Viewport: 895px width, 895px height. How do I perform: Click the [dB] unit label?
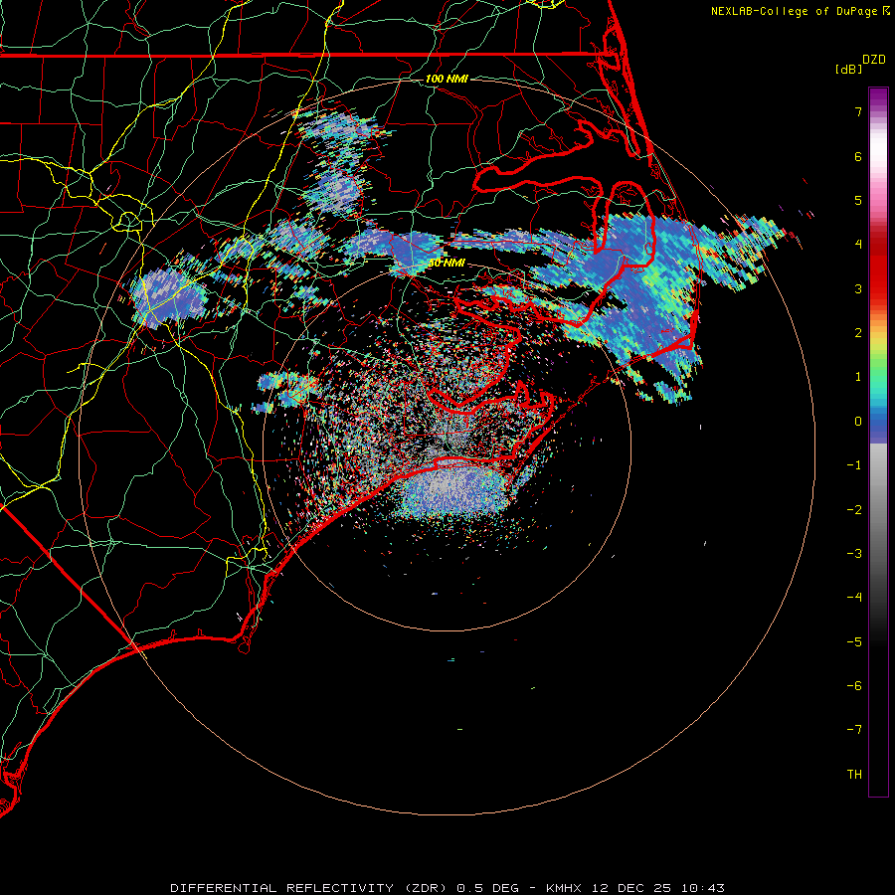(849, 69)
